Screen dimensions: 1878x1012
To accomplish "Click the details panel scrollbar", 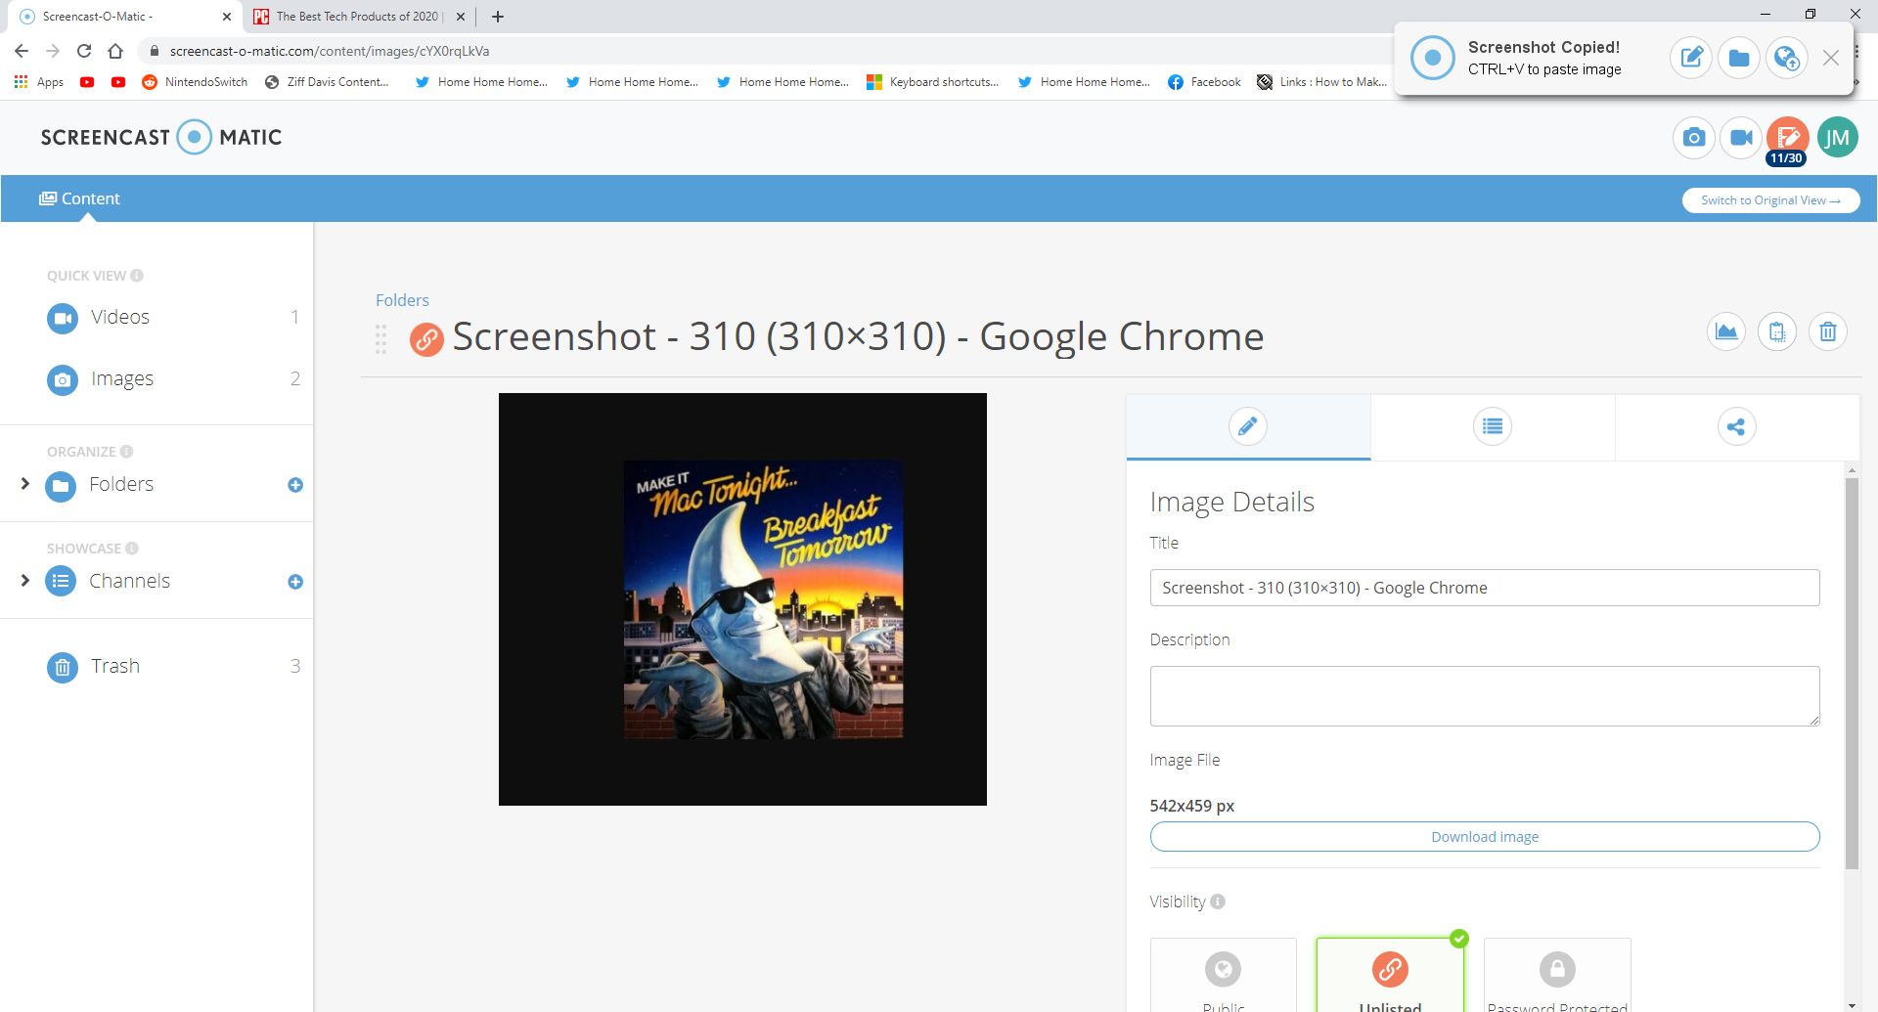I will (x=1852, y=673).
